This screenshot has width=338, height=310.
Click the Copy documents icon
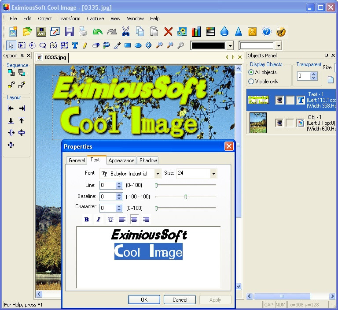(140, 32)
